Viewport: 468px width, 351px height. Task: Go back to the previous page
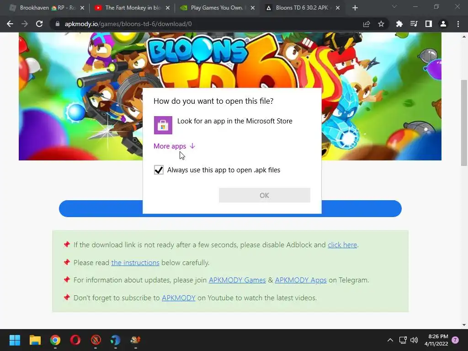(10, 24)
